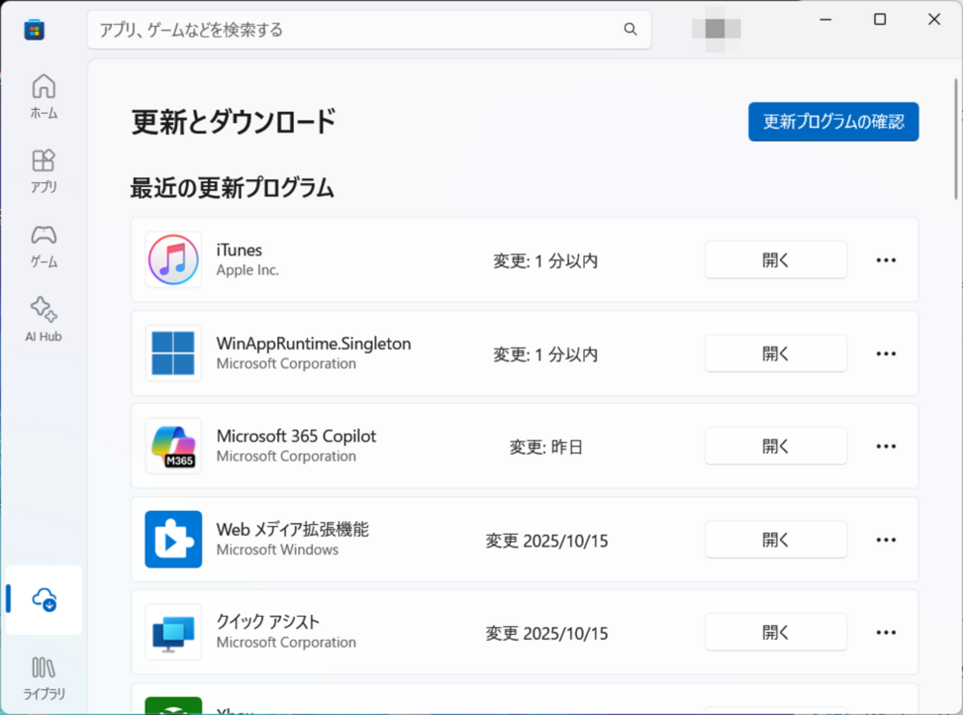
Task: Open クイック アシスト via 開く button
Action: [x=776, y=632]
